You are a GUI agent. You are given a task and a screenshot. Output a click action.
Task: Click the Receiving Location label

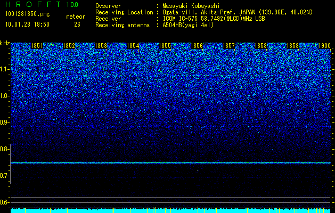click(124, 12)
